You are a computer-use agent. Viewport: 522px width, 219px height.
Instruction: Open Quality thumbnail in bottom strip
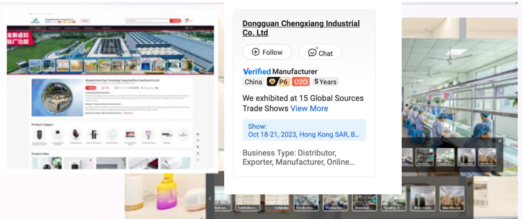[393, 198]
